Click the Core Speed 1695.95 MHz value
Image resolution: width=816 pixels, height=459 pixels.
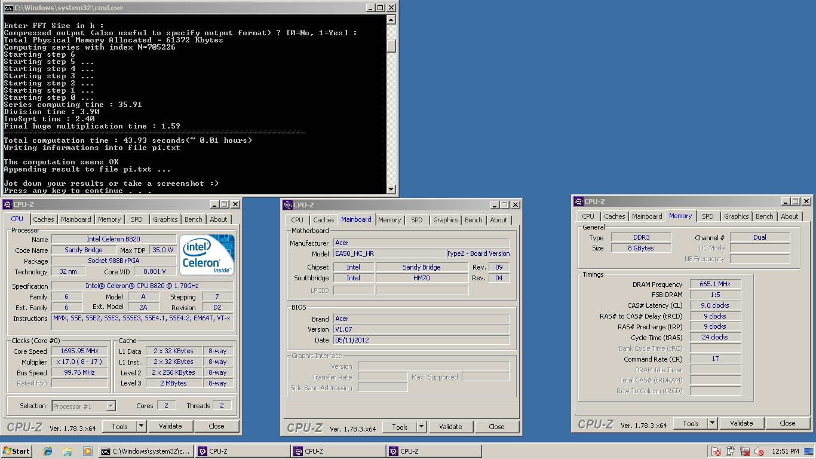79,351
